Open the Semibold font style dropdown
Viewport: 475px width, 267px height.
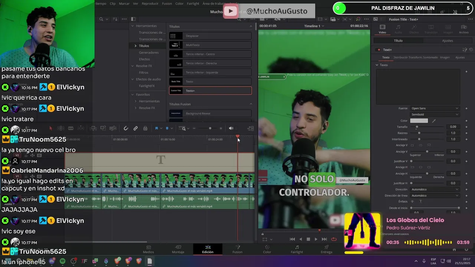[435, 115]
